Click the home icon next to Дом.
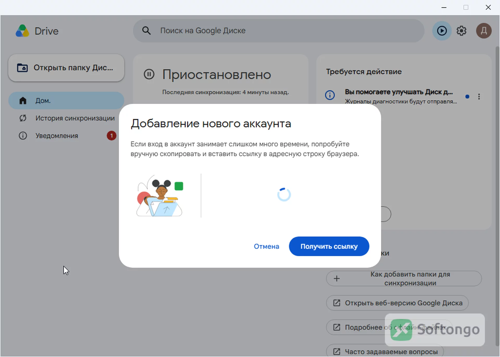Image resolution: width=500 pixels, height=357 pixels. point(23,100)
